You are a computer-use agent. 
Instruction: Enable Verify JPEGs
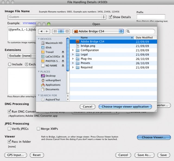(x=9, y=129)
